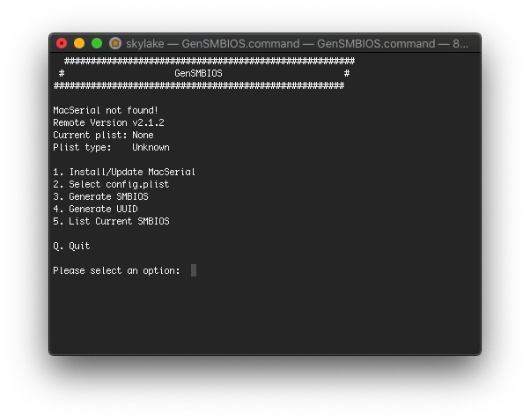Click option 2 'Select config.plist'

click(111, 184)
